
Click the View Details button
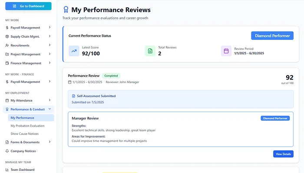tap(283, 154)
